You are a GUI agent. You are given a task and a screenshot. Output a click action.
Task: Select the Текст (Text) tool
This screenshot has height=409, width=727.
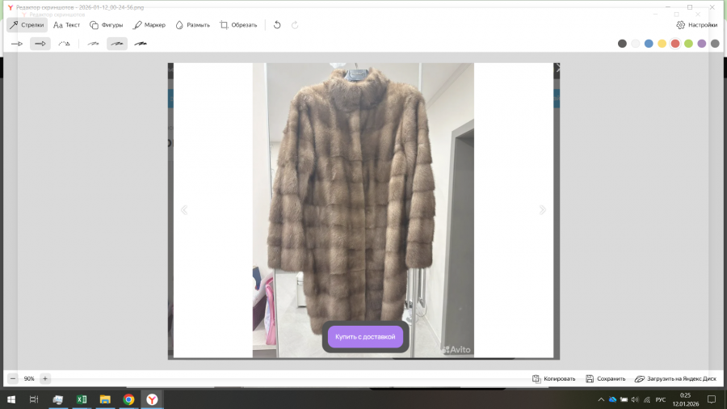67,25
